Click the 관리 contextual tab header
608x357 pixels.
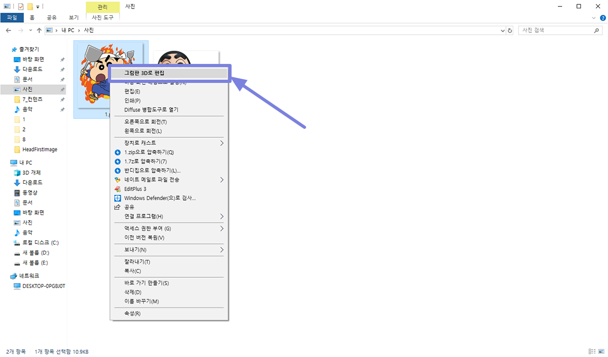103,7
